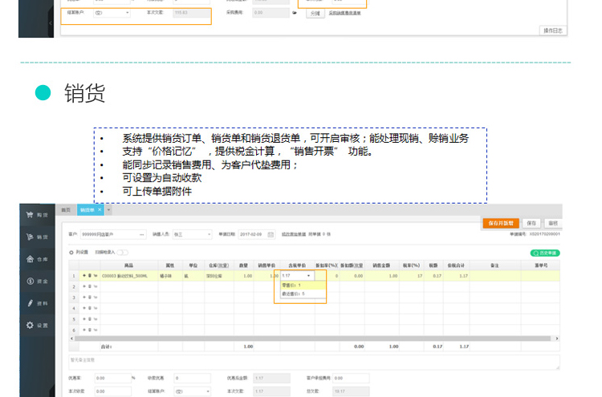The image size is (602, 397).
Task: Click the 优惠率 discount rate field
Action: click(113, 379)
